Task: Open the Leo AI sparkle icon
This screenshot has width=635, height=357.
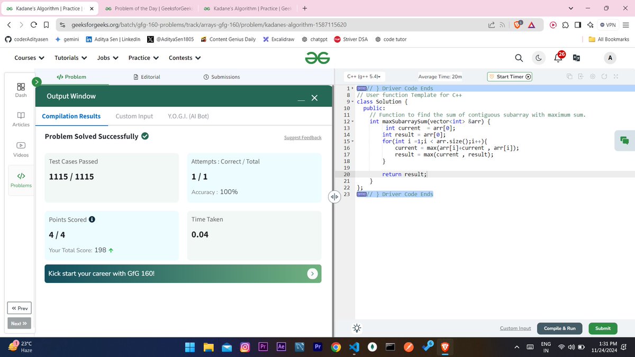Action: pos(590,25)
